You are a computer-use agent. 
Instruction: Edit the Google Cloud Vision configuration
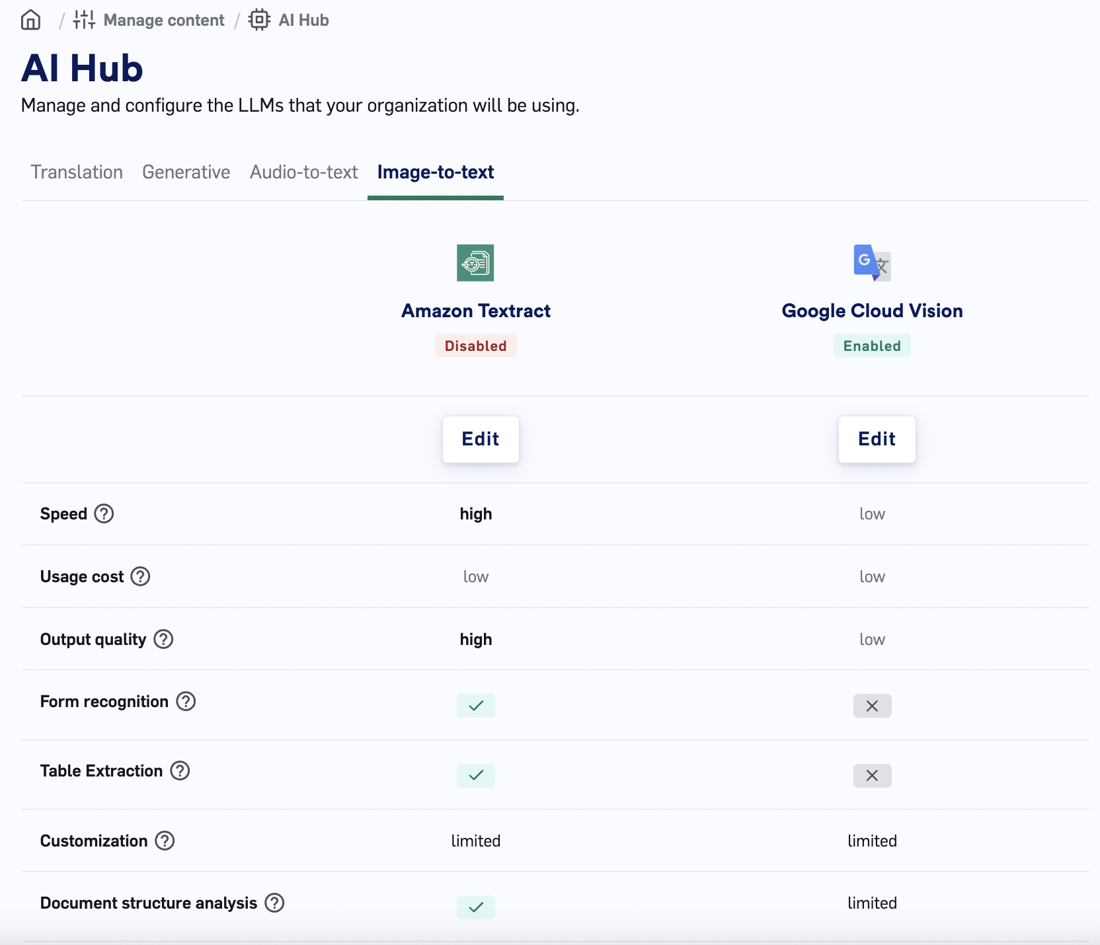(877, 439)
